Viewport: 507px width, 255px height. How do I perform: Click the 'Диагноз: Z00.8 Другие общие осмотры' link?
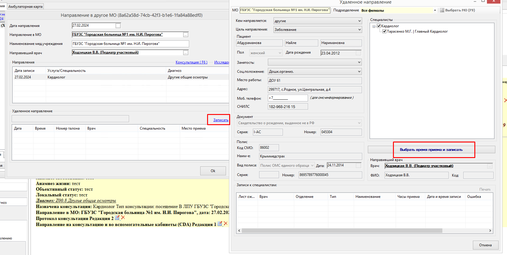click(76, 201)
